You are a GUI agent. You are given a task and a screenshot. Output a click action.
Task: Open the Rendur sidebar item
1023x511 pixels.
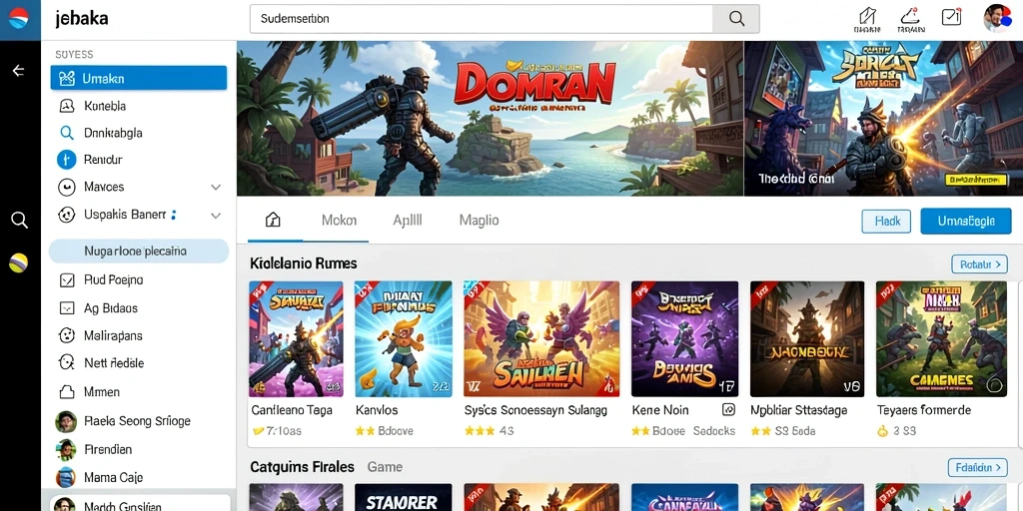point(138,159)
